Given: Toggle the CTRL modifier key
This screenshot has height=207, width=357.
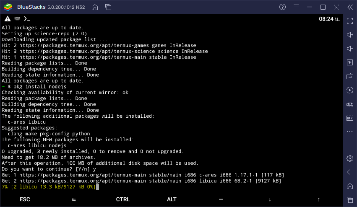Looking at the screenshot, I should pyautogui.click(x=123, y=199).
